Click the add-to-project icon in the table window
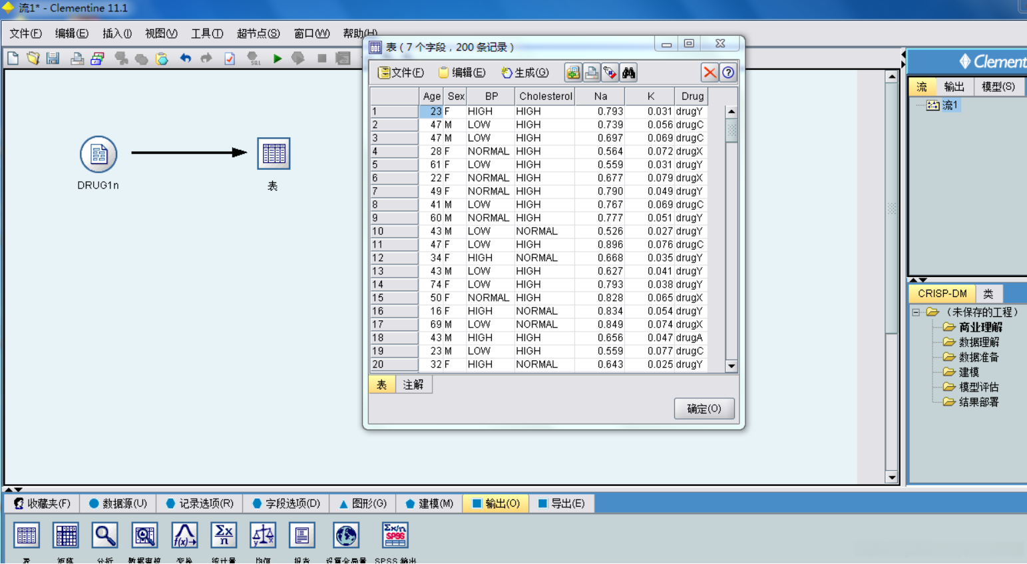Screen dimensions: 1027x564 pos(573,73)
